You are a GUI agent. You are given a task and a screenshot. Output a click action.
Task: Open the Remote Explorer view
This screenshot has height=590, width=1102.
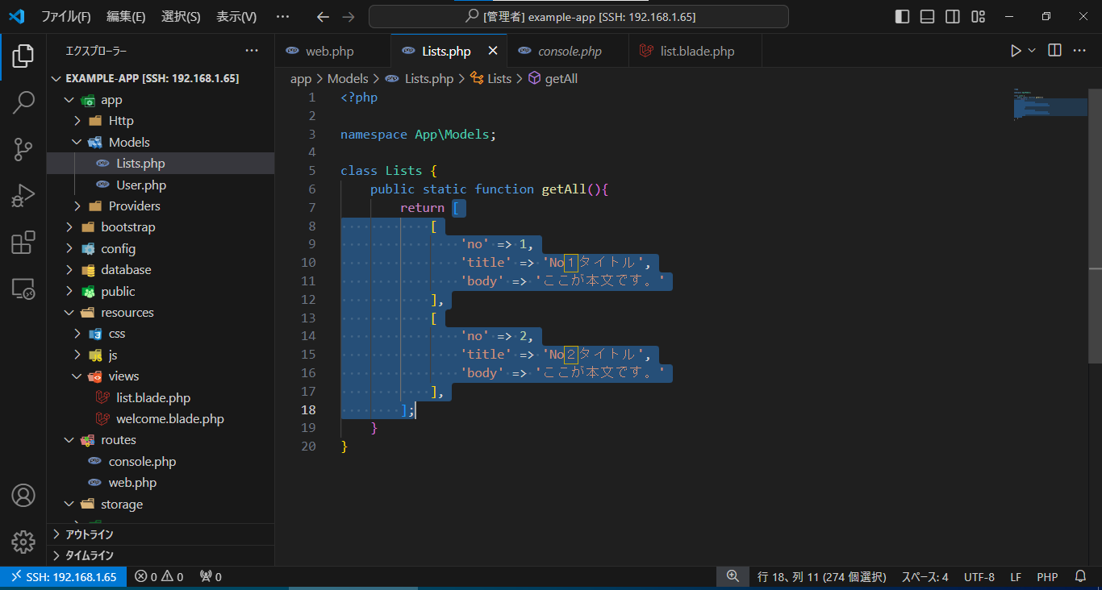(x=23, y=289)
